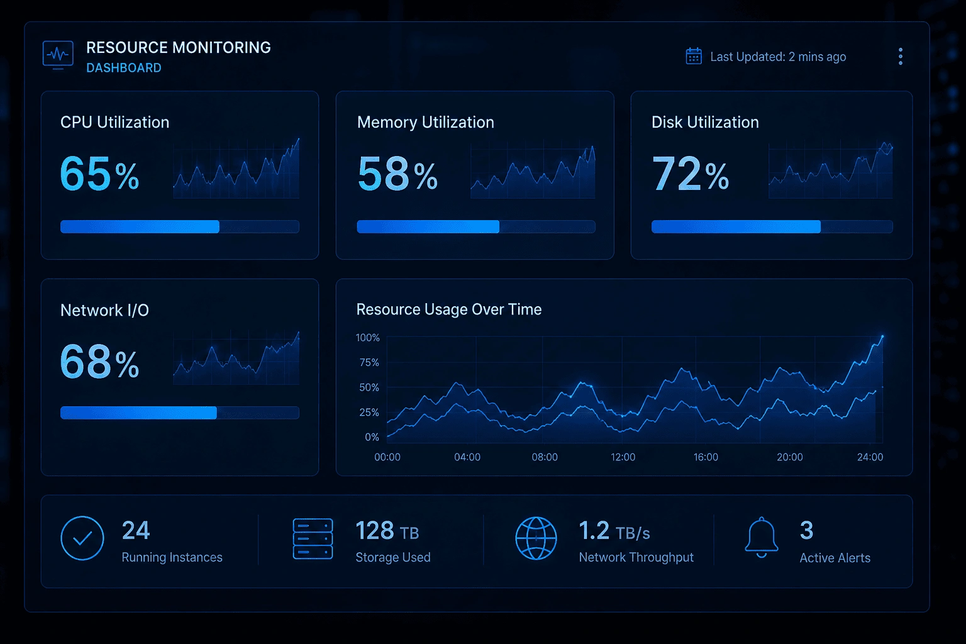Click the DASHBOARD subtitle text
Screen dimensions: 966x644
[124, 68]
